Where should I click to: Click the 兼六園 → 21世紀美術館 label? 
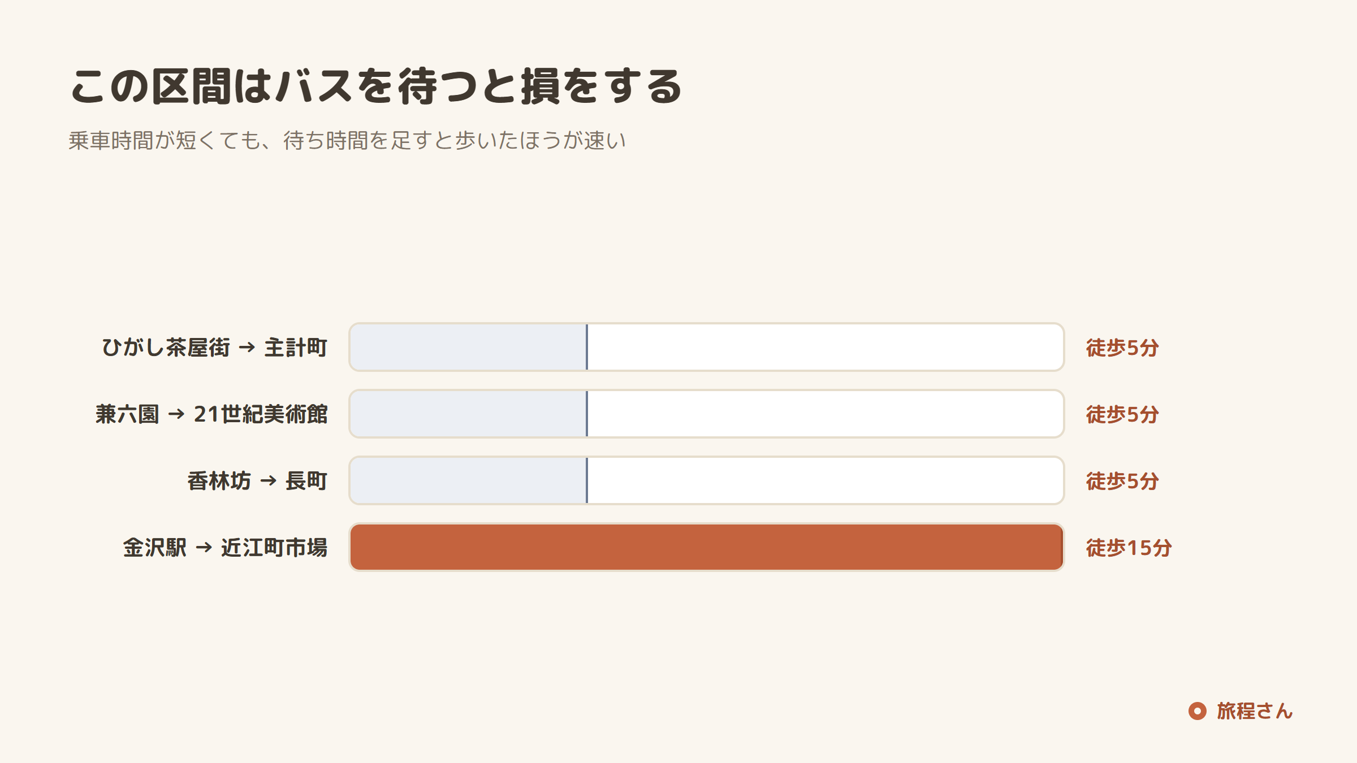pos(211,414)
